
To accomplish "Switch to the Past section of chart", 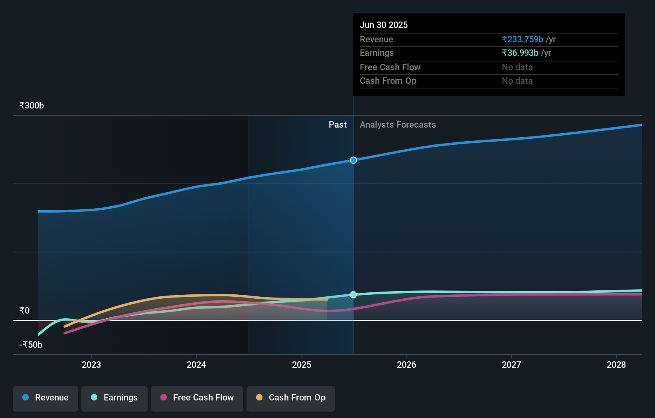I will [x=338, y=124].
